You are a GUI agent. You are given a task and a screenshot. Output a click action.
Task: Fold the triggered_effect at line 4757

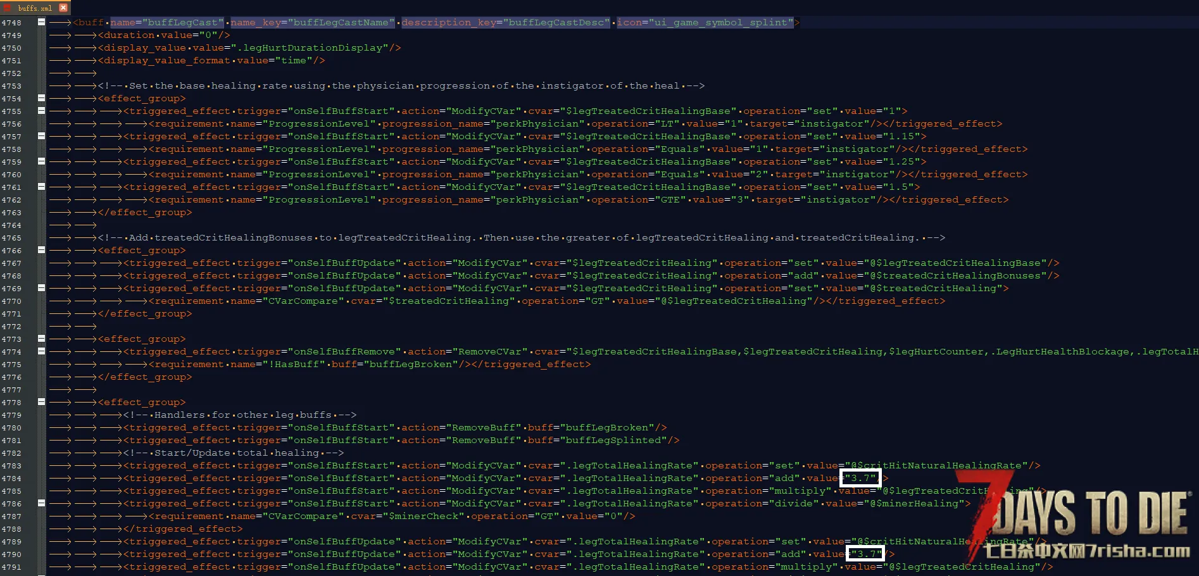41,136
